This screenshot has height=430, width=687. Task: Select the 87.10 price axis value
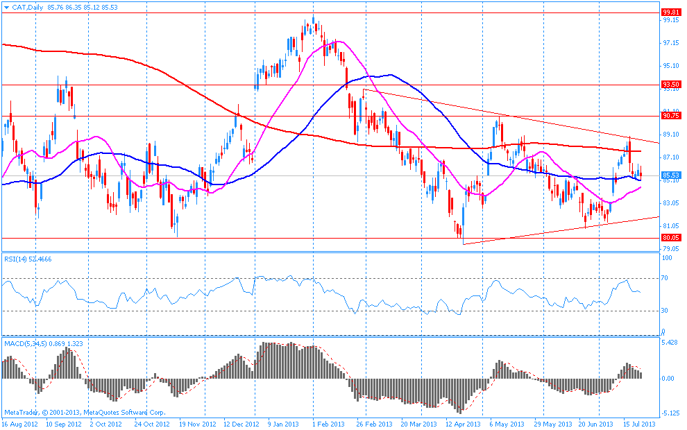tap(671, 157)
